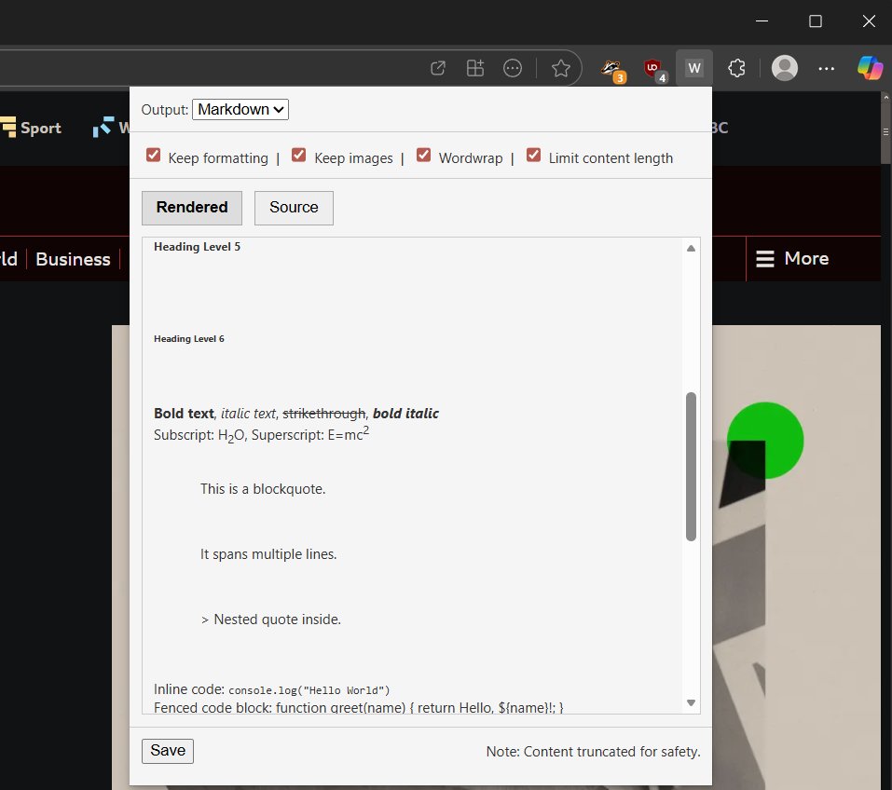
Task: Open the Extensions puzzle piece menu
Action: (736, 68)
